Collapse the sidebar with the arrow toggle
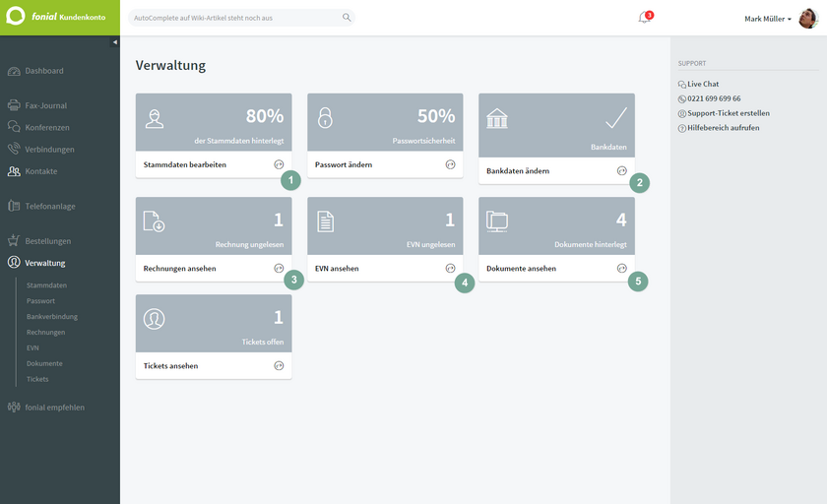The image size is (827, 504). pos(114,42)
